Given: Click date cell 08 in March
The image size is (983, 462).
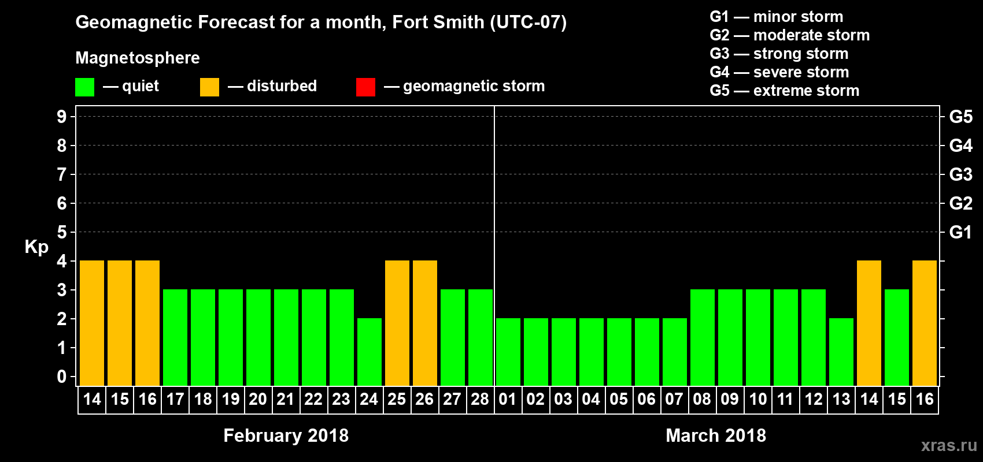Looking at the screenshot, I should [x=702, y=400].
